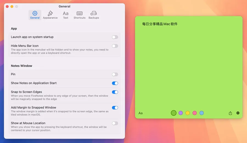Select the General gear tab
The height and width of the screenshot is (143, 247).
(x=35, y=15)
